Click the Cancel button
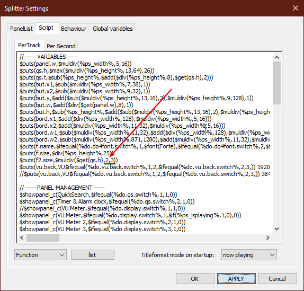304x291 pixels. point(278,279)
